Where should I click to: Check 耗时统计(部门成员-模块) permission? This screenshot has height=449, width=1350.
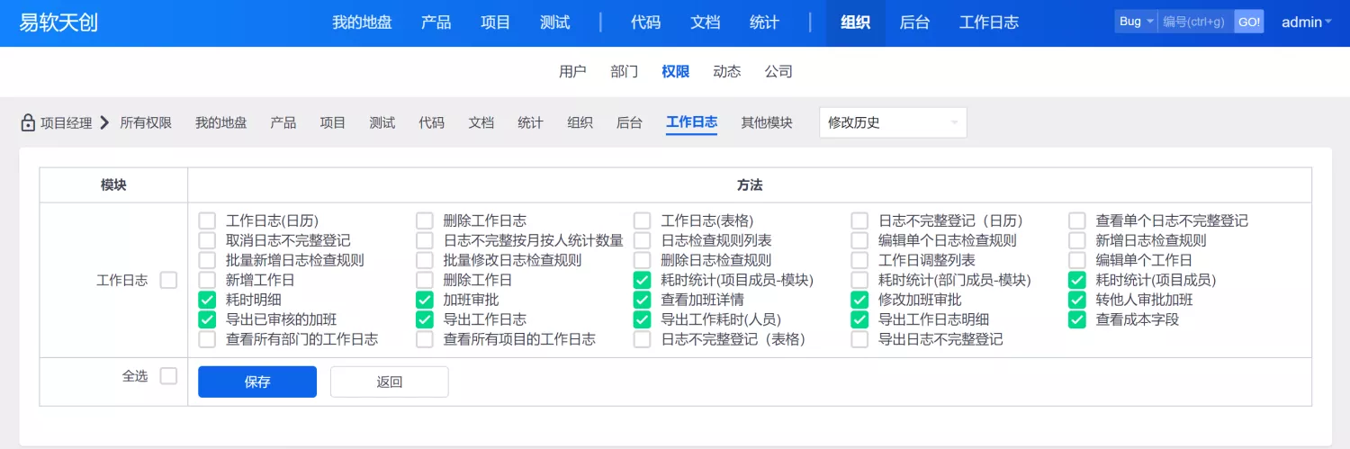pyautogui.click(x=859, y=280)
